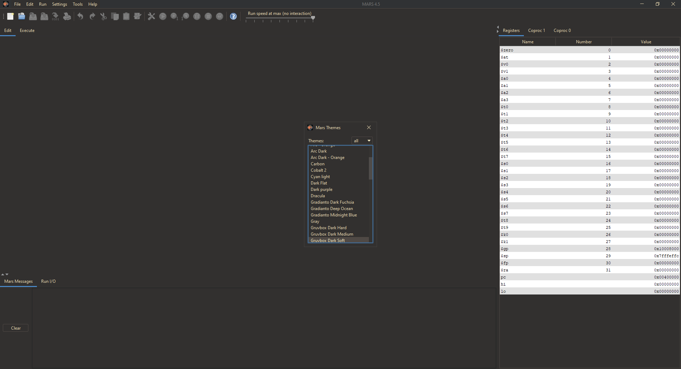This screenshot has height=369, width=681.
Task: Undo the last edit via toolbar
Action: point(81,16)
